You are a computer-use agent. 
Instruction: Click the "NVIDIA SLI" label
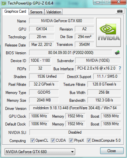coord(17,133)
